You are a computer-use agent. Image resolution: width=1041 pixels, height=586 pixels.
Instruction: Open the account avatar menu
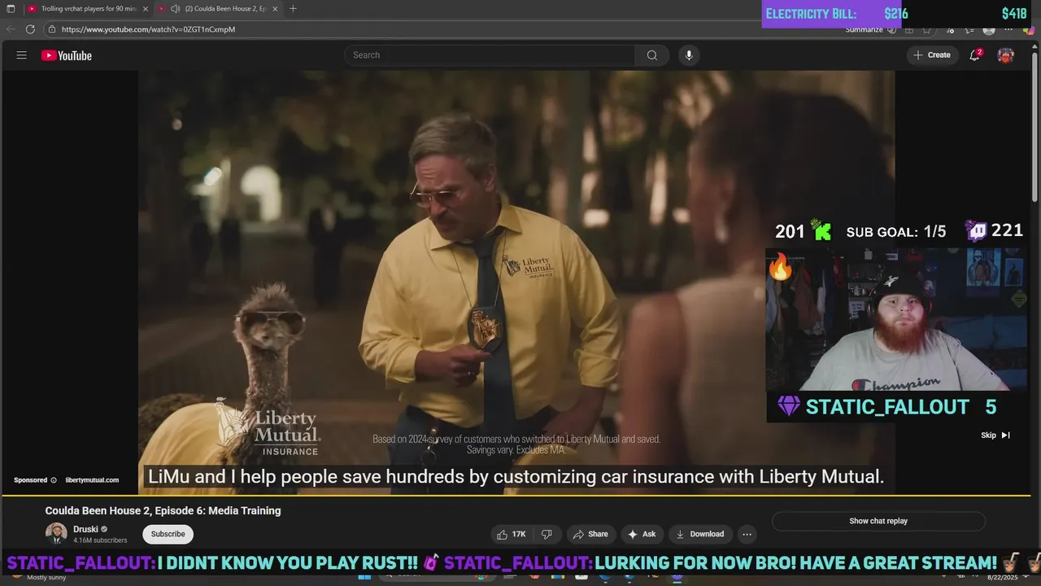coord(1006,55)
